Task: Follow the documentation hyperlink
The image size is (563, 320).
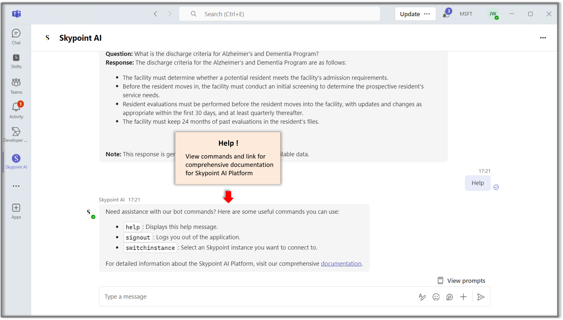Action: coord(341,264)
